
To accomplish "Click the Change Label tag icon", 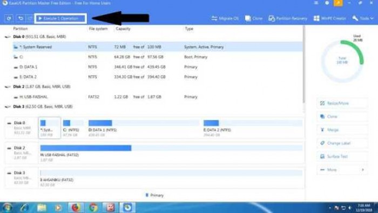I will 322,143.
